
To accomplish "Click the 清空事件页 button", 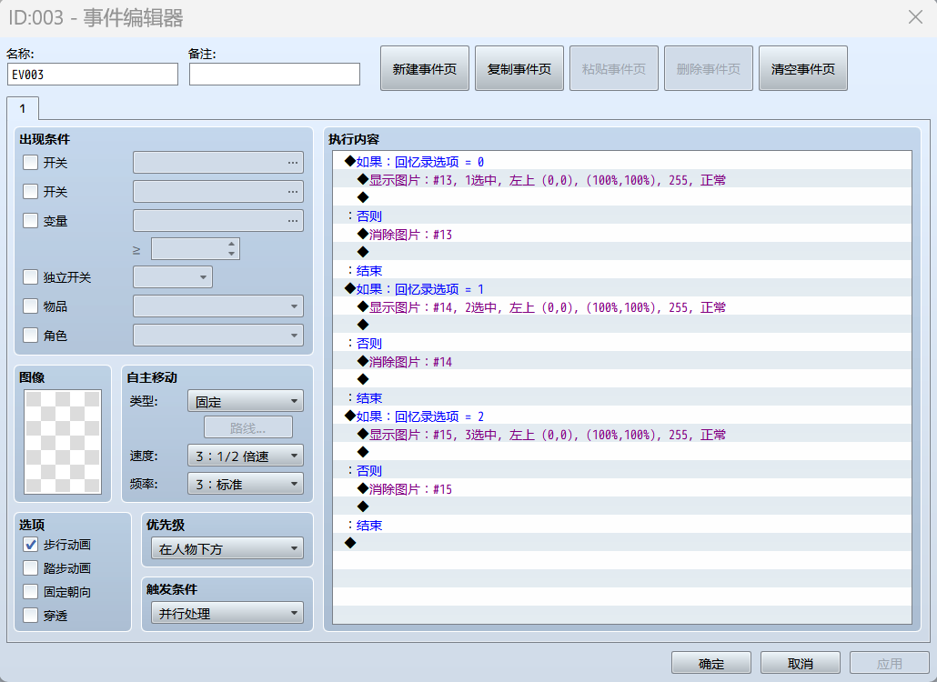I will coord(802,69).
